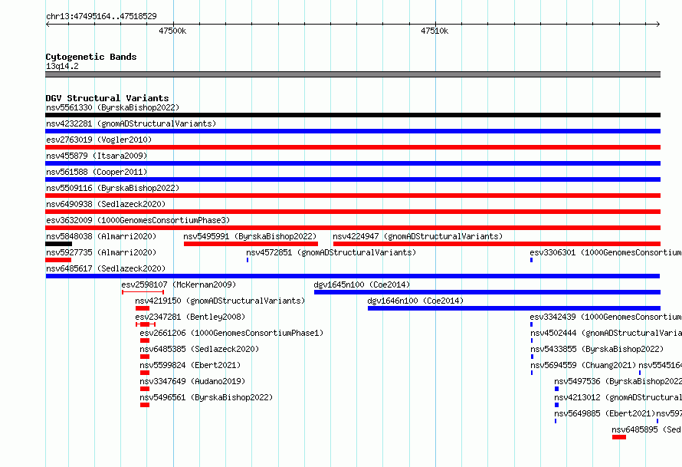Click nsv5433855 (ByrskaBishop2022) label
The width and height of the screenshot is (682, 467).
[597, 349]
